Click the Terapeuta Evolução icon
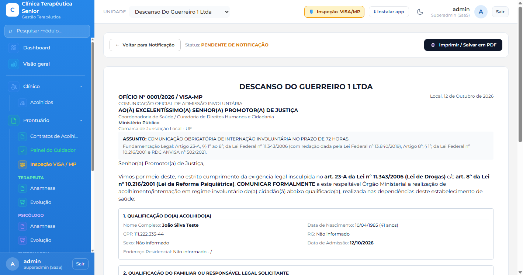Screen dimensions: 523x275 (x=22, y=202)
